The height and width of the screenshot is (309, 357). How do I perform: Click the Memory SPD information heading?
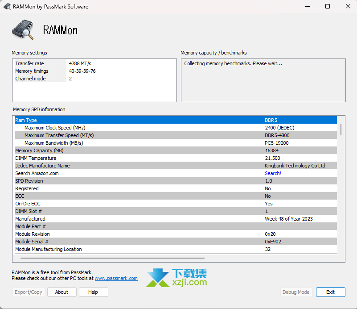coord(39,109)
